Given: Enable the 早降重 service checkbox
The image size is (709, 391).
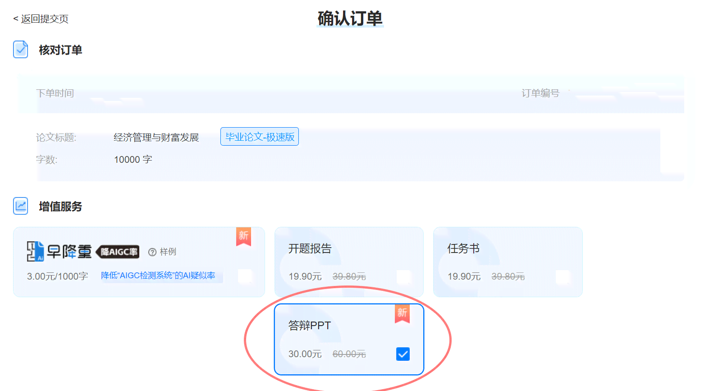Looking at the screenshot, I should pyautogui.click(x=245, y=276).
